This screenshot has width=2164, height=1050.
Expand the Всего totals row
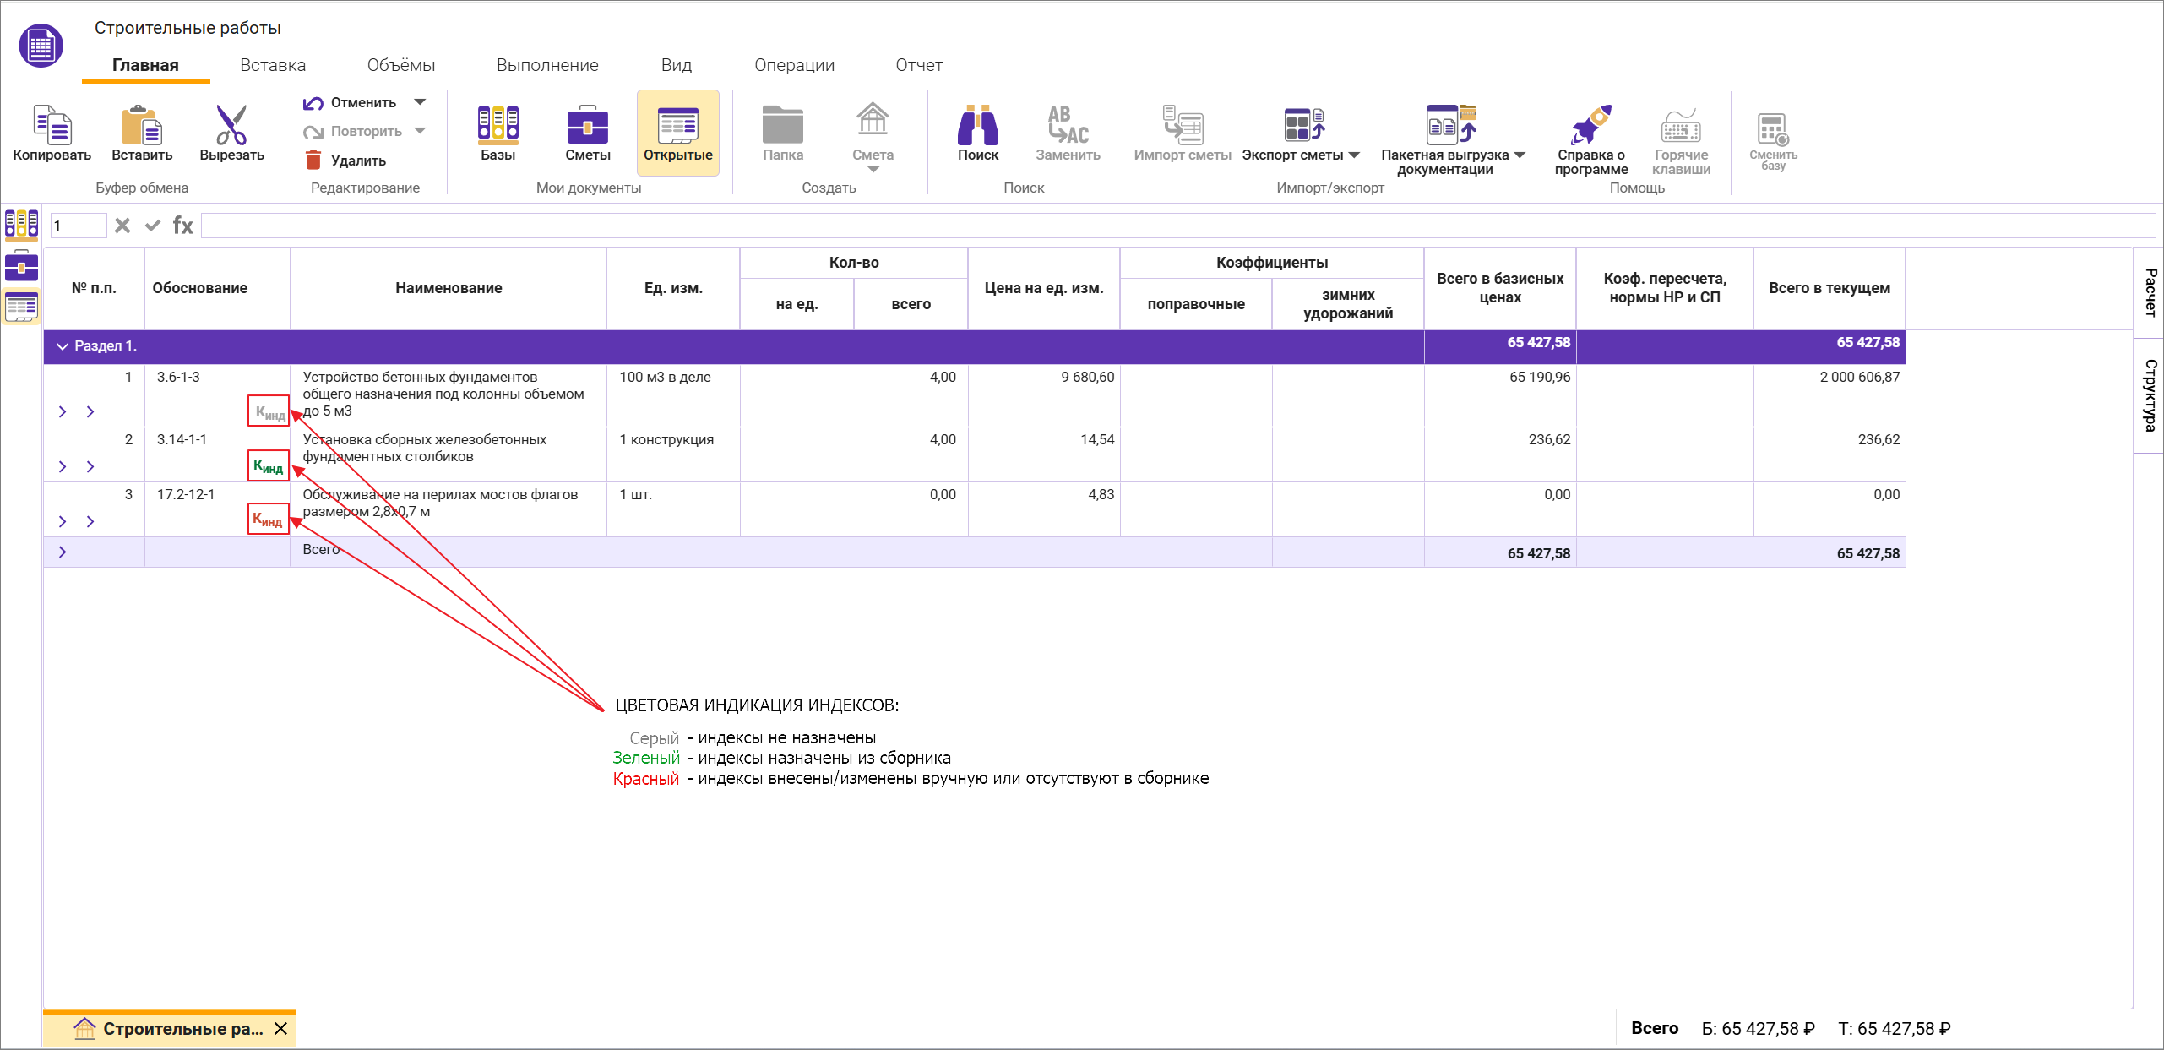click(x=63, y=552)
